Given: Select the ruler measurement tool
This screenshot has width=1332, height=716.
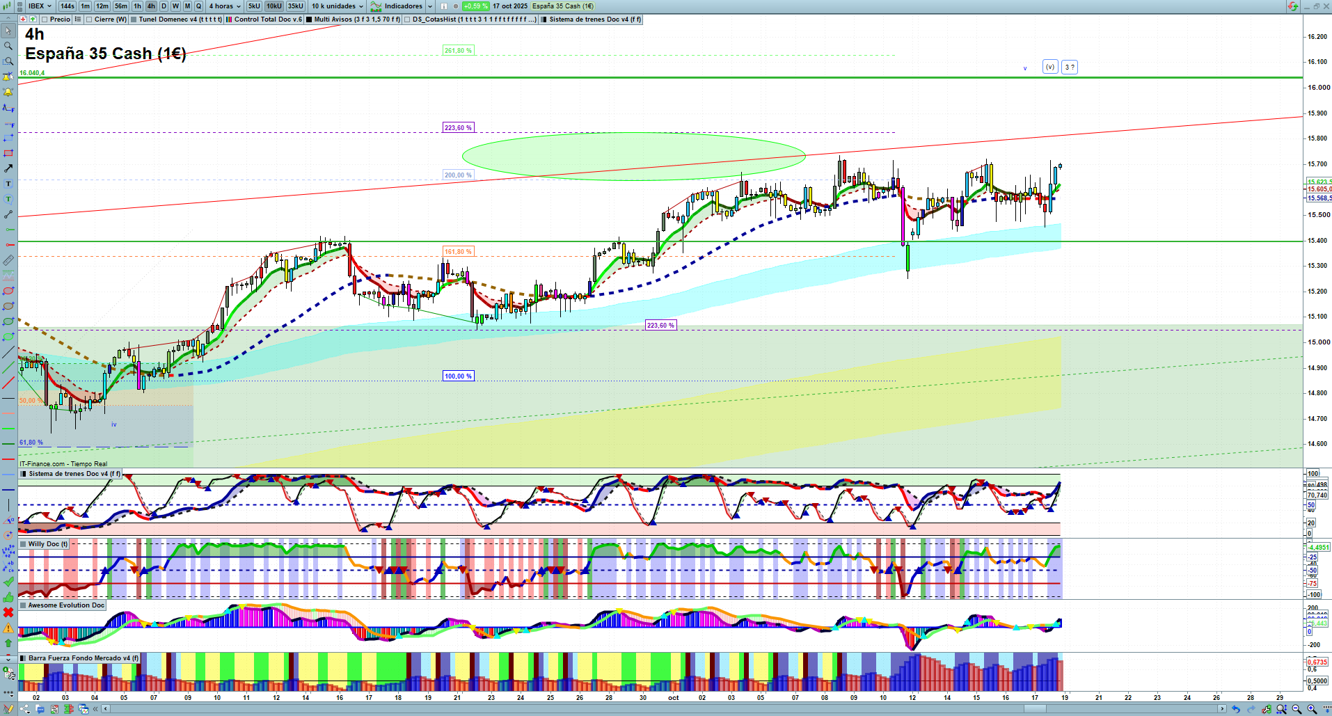Looking at the screenshot, I should pos(8,260).
